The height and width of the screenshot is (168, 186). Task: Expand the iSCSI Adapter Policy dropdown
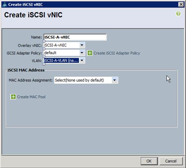point(82,53)
